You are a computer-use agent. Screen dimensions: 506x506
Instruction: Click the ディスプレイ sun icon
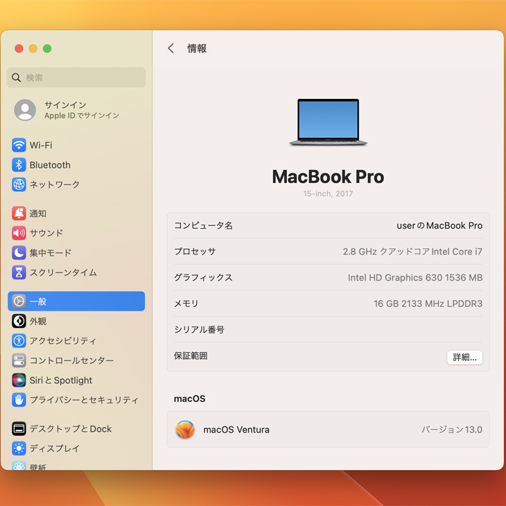tap(19, 448)
